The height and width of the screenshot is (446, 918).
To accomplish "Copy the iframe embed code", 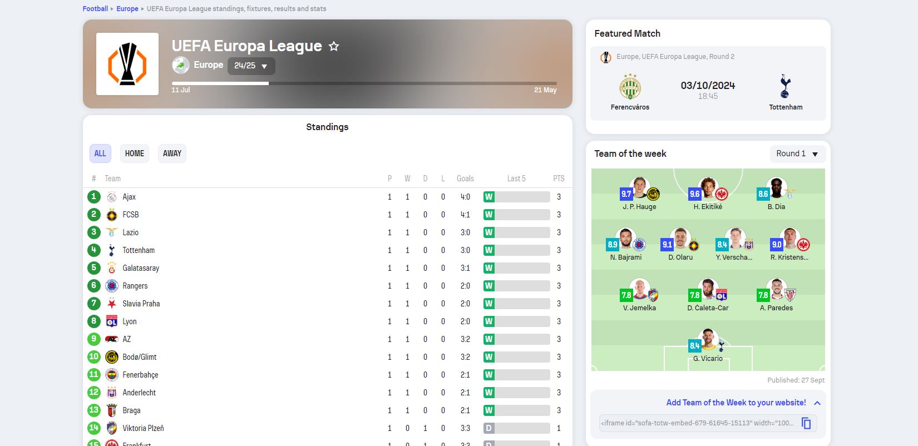I will coord(806,423).
